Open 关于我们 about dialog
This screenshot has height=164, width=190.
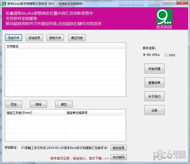pyautogui.click(x=155, y=96)
